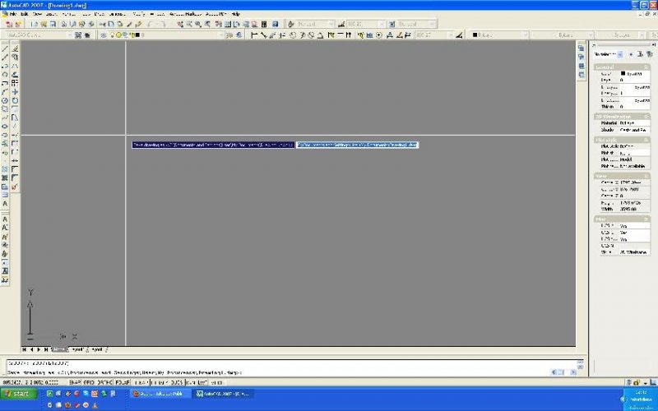This screenshot has width=658, height=411.
Task: Click the black Color swatch in General
Action: (623, 73)
